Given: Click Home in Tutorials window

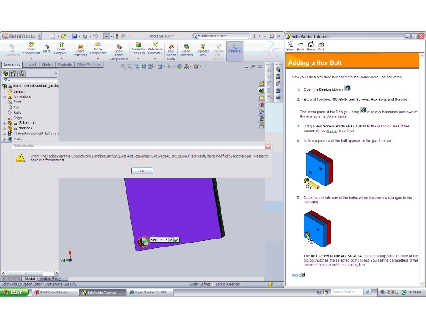Looking at the screenshot, I should pos(311,46).
